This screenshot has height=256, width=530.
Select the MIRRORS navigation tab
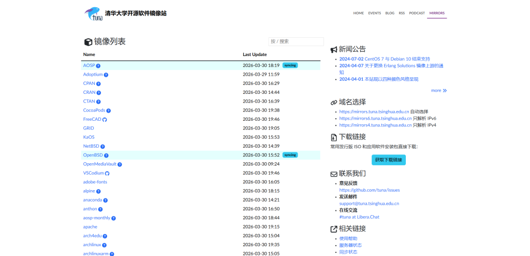(x=437, y=13)
